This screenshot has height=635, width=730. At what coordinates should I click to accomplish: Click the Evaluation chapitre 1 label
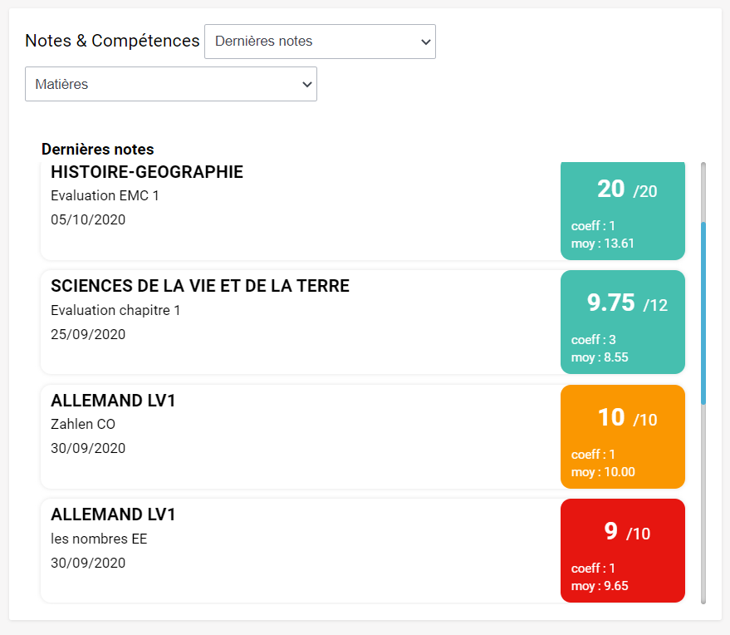115,311
